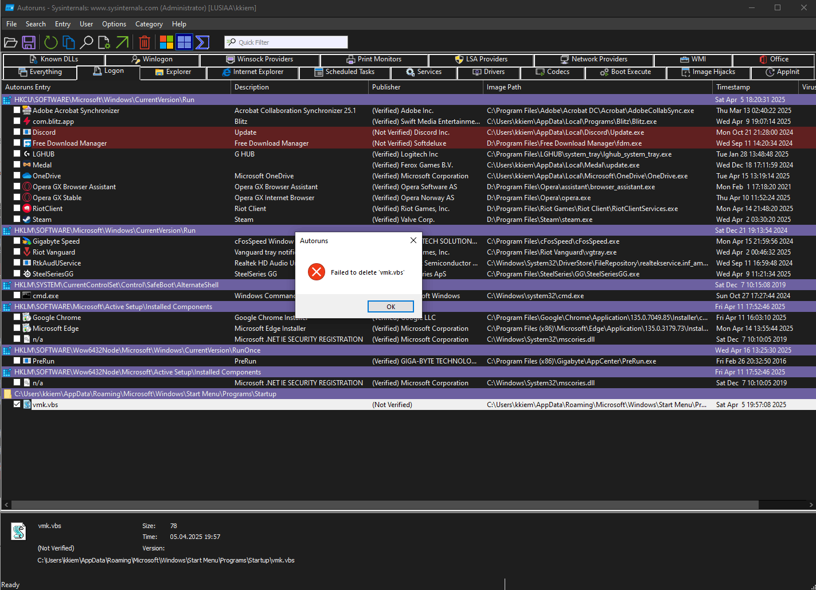The width and height of the screenshot is (816, 590).
Task: Switch to the Services tab
Action: 424,72
